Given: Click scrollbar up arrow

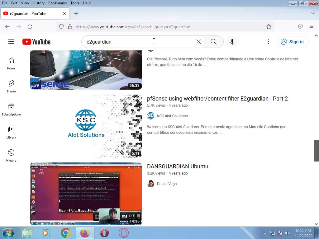Looking at the screenshot, I should (316, 35).
